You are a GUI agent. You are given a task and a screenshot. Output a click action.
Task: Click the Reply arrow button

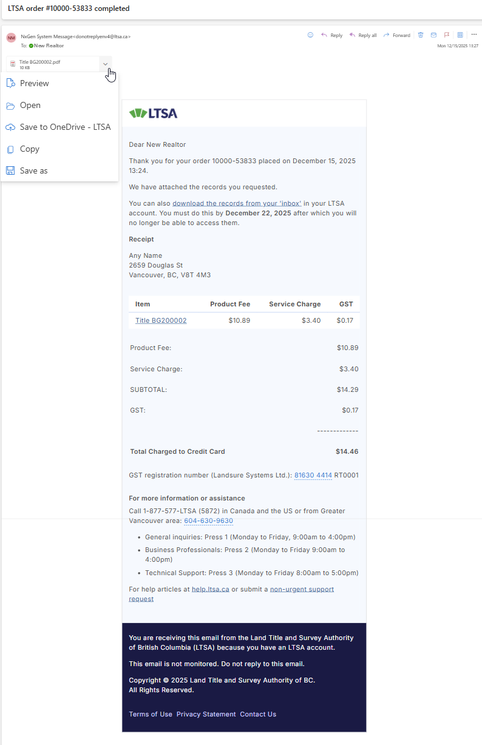332,35
